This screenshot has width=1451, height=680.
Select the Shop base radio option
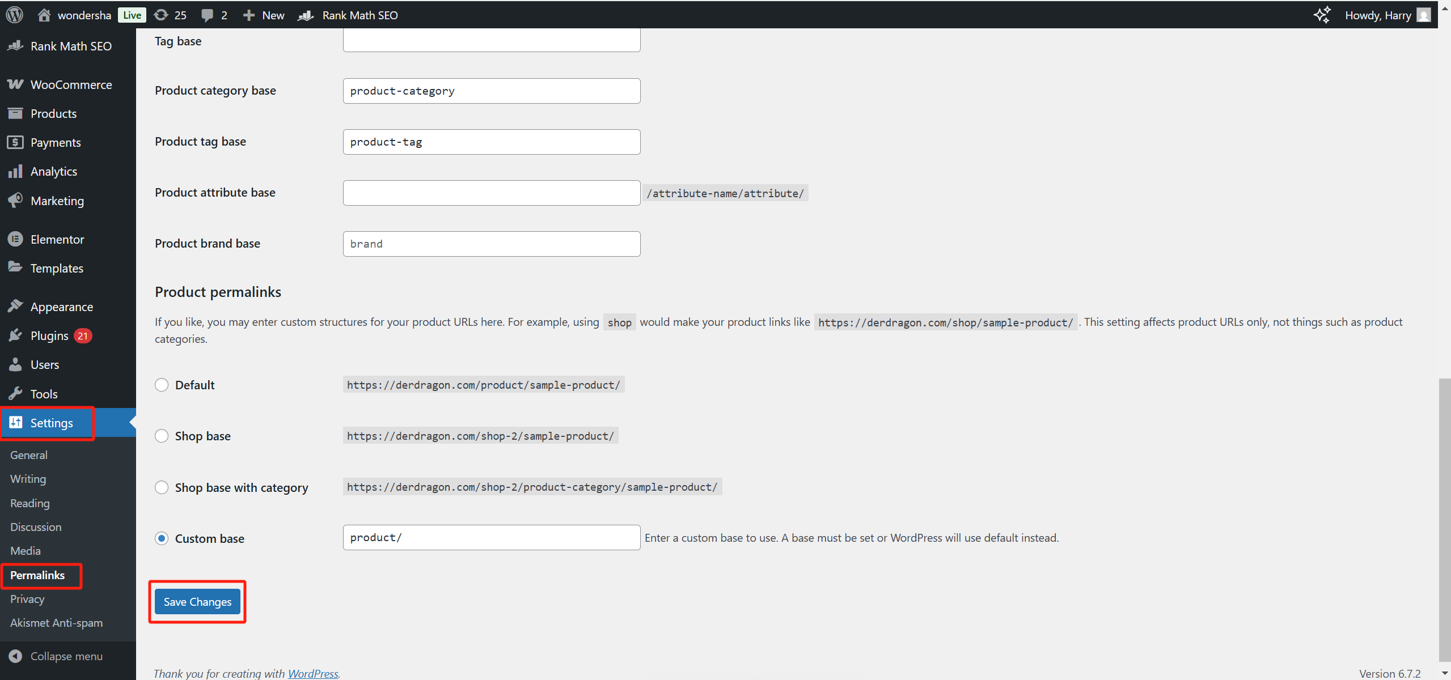point(162,436)
